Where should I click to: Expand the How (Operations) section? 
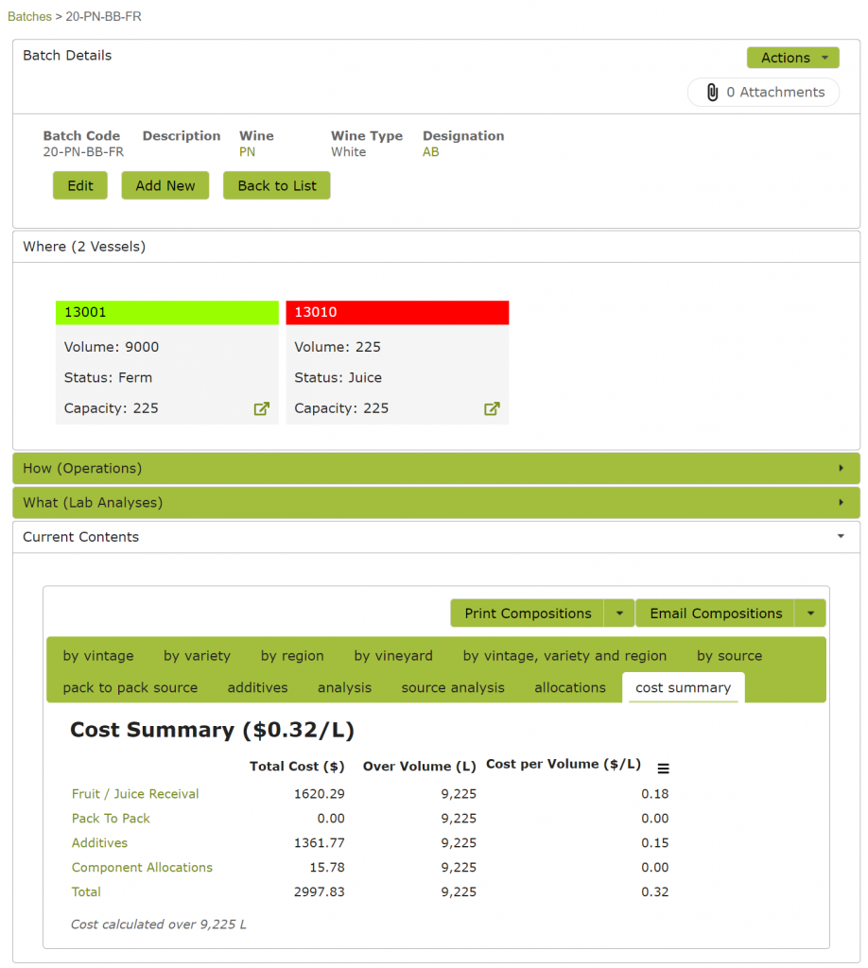pyautogui.click(x=435, y=468)
